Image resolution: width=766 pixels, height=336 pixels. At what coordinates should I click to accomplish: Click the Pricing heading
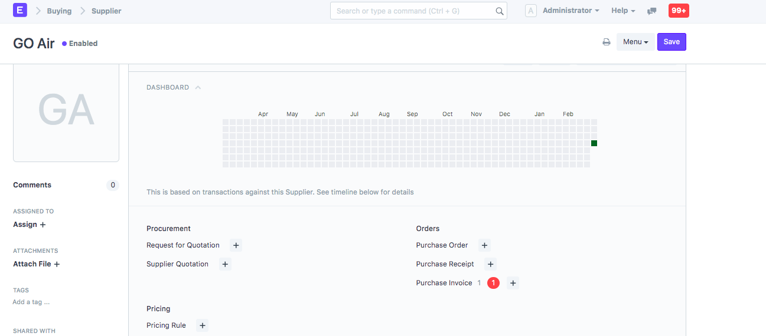click(158, 309)
